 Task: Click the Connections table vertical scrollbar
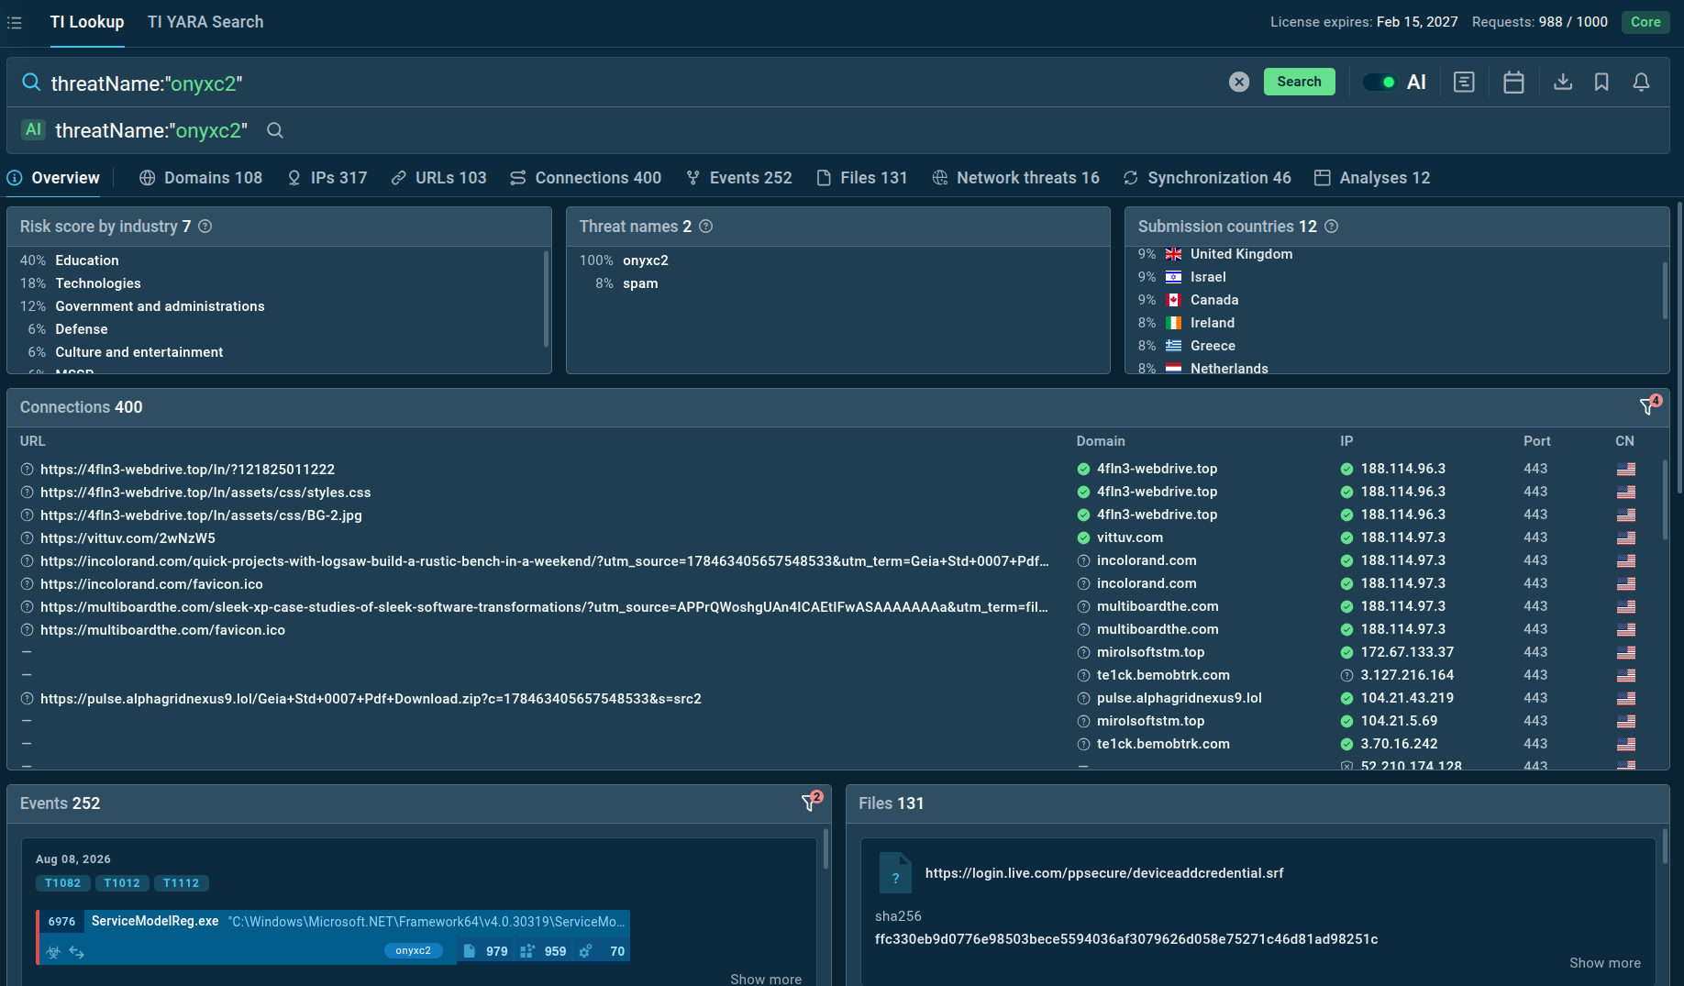1665,499
